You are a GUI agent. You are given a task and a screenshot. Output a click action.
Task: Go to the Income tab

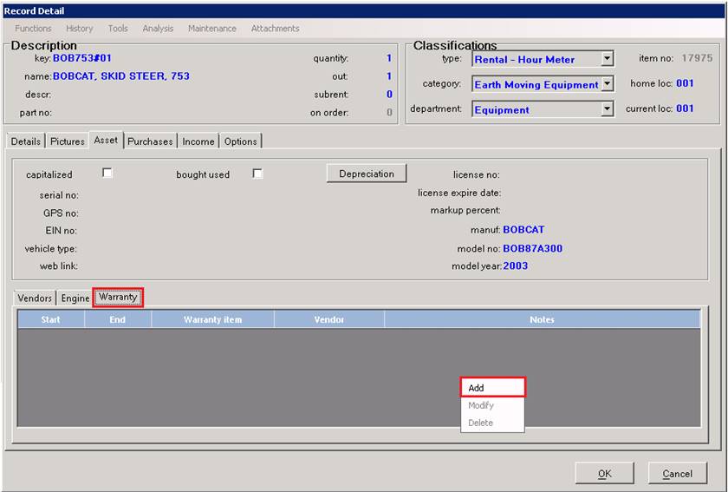198,141
